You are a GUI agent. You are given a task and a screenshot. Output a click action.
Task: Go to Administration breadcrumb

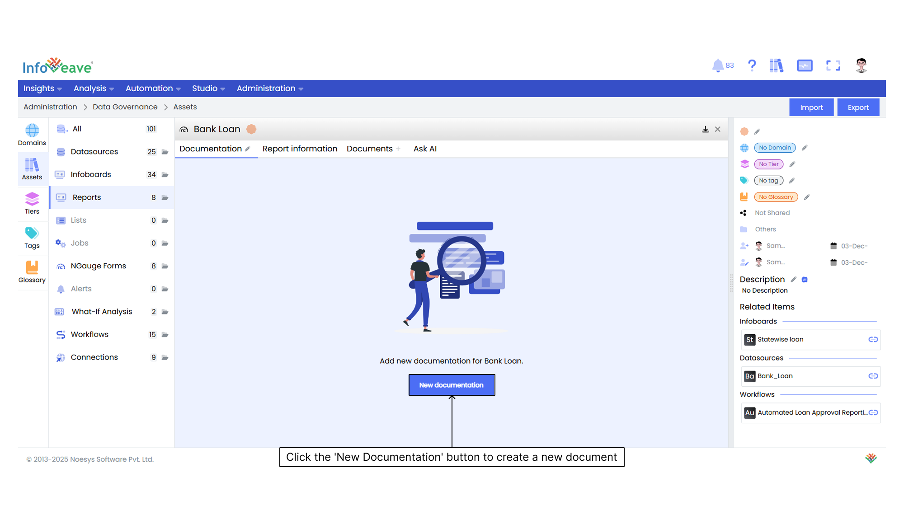50,107
